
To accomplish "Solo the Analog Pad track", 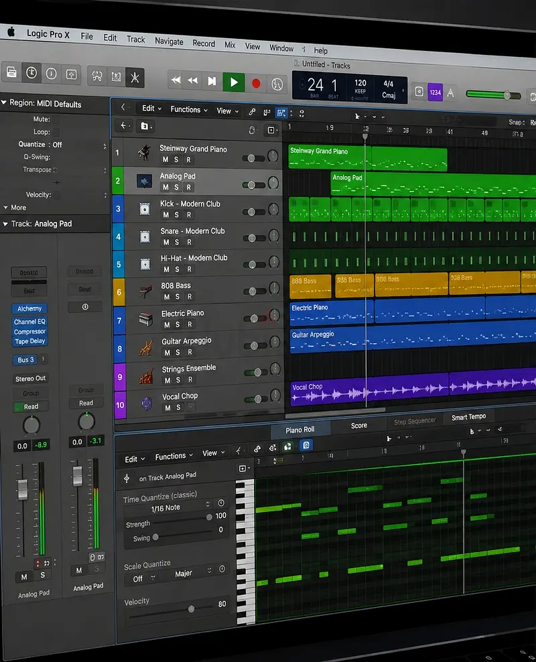I will pyautogui.click(x=176, y=187).
